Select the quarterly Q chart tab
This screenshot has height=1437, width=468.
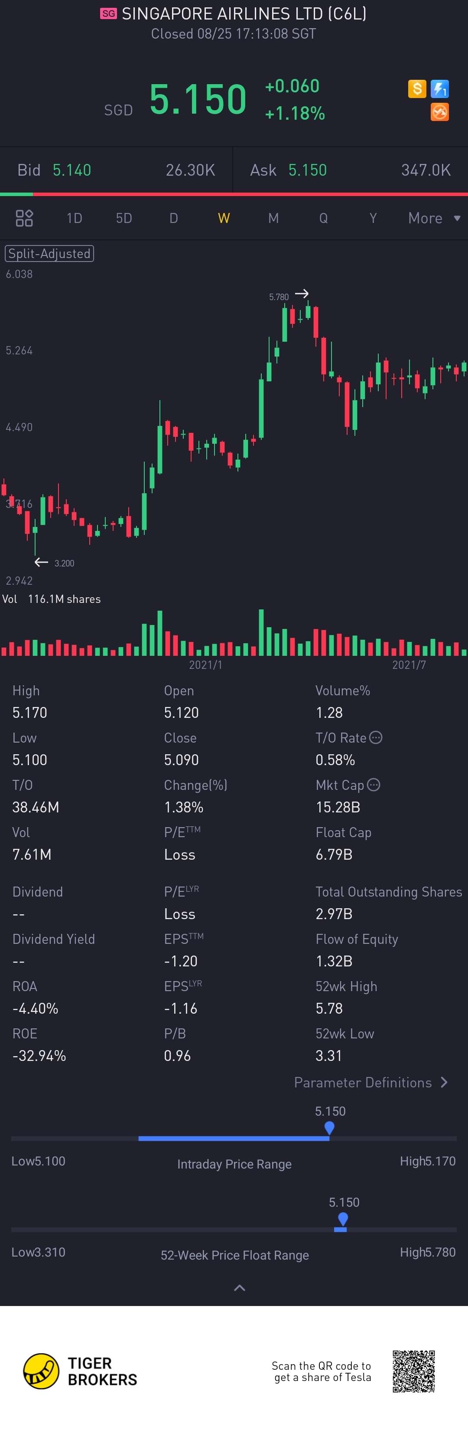323,218
